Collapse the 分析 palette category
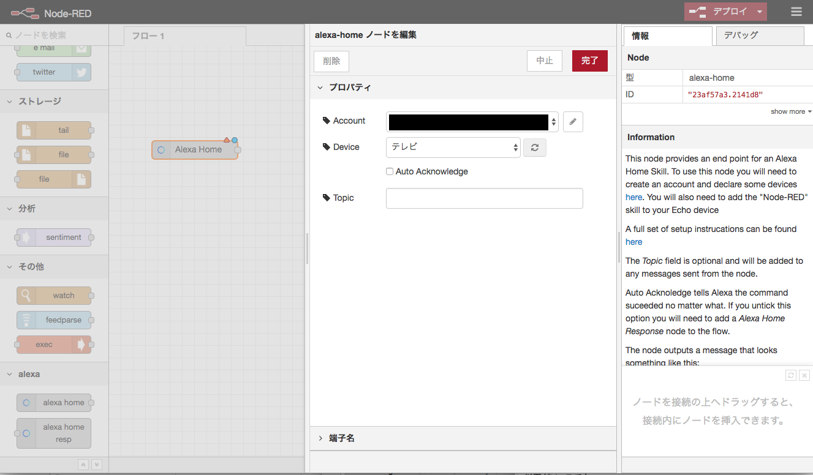The height and width of the screenshot is (475, 813). tap(54, 209)
